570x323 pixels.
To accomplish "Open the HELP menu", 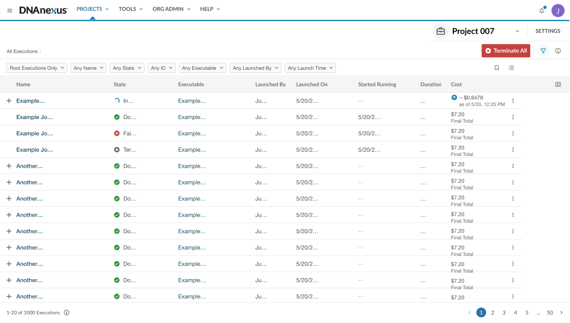I will 210,9.
